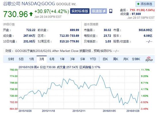Open the 周K candlestick tab

115,59
